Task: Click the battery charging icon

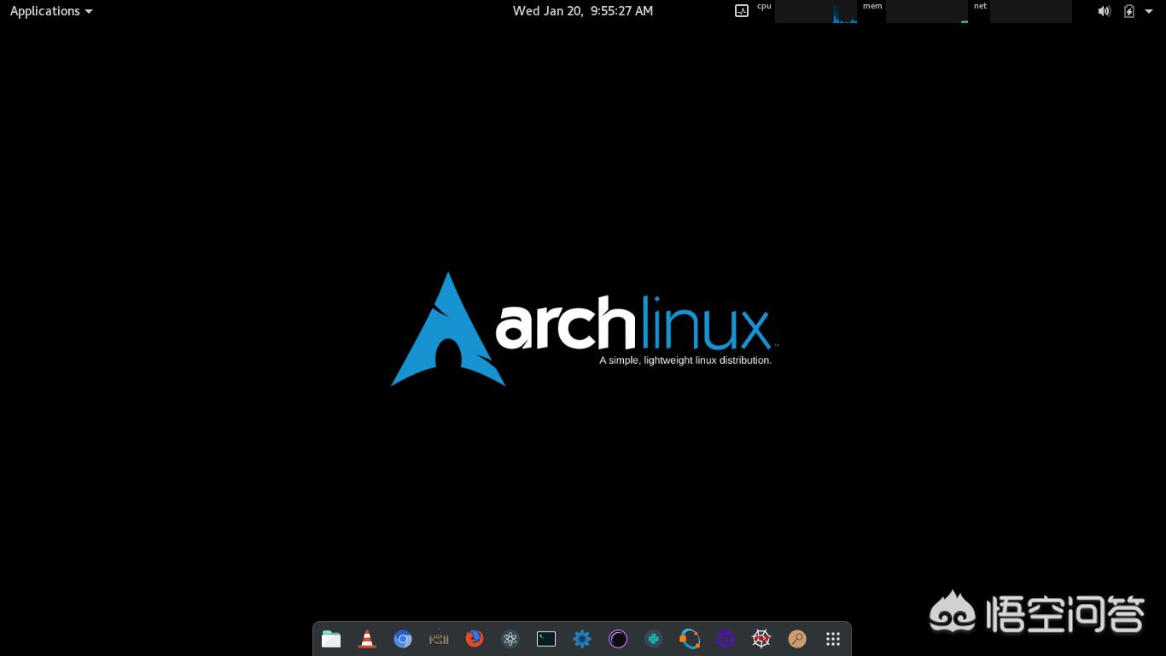Action: pos(1129,11)
